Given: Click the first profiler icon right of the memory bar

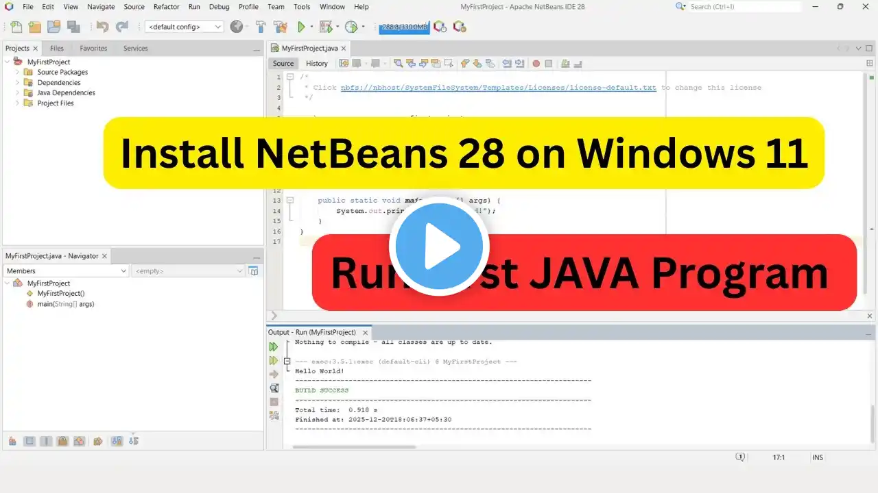Looking at the screenshot, I should [440, 27].
